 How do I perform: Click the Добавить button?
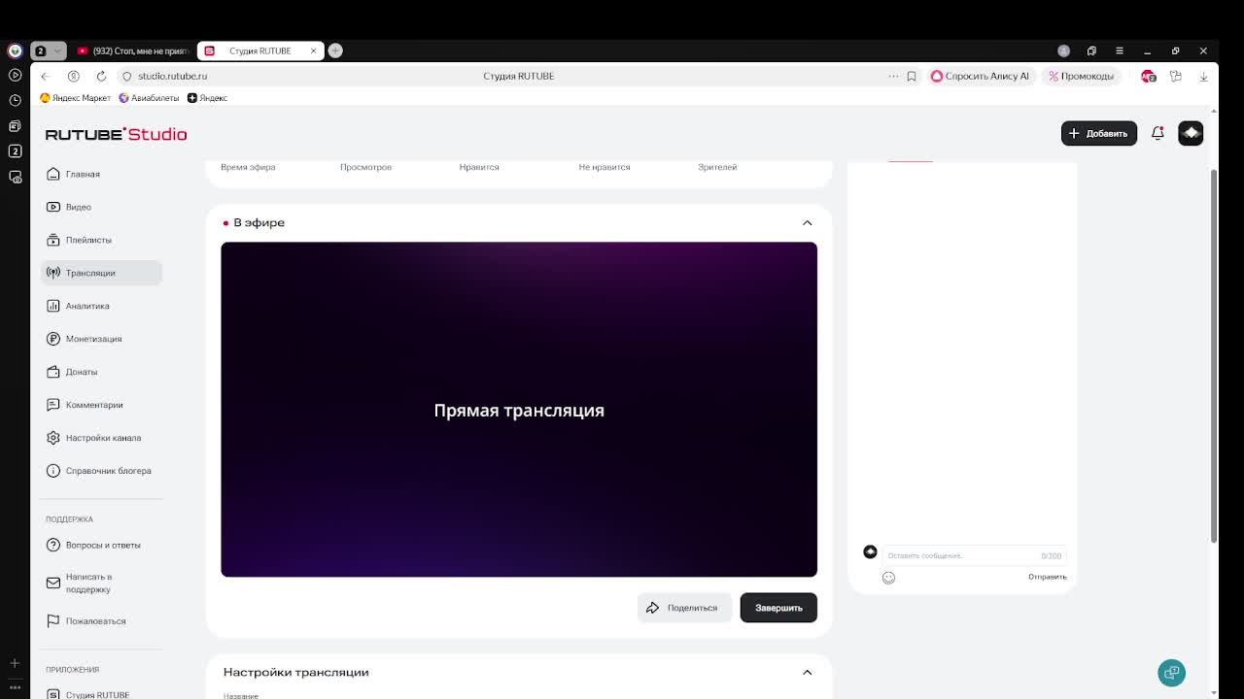point(1099,133)
